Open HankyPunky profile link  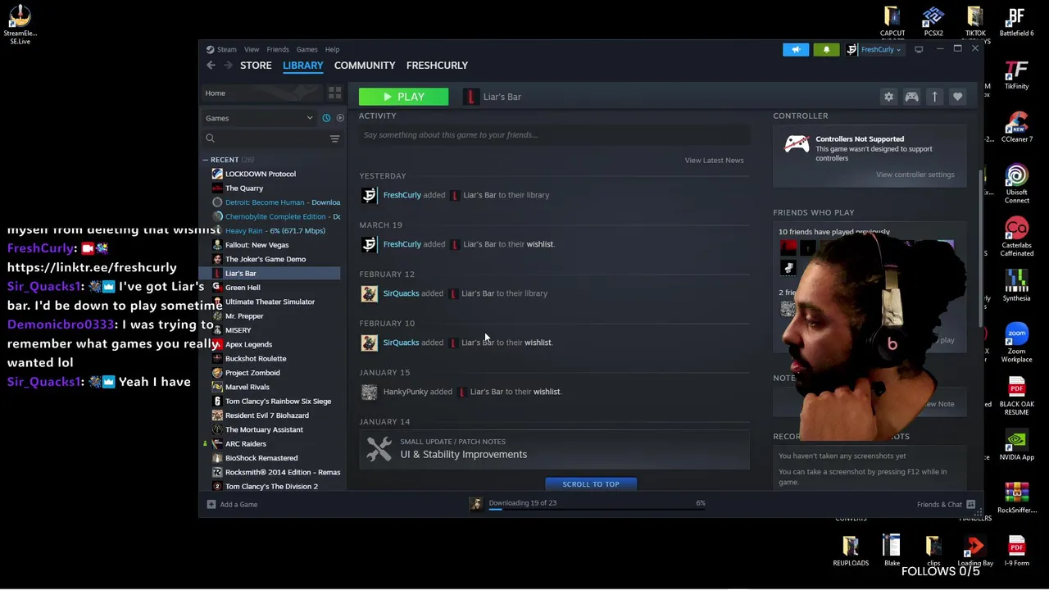tap(406, 392)
